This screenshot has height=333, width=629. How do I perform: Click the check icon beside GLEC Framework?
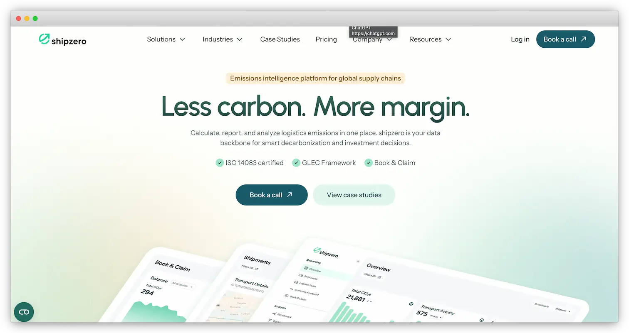click(296, 163)
